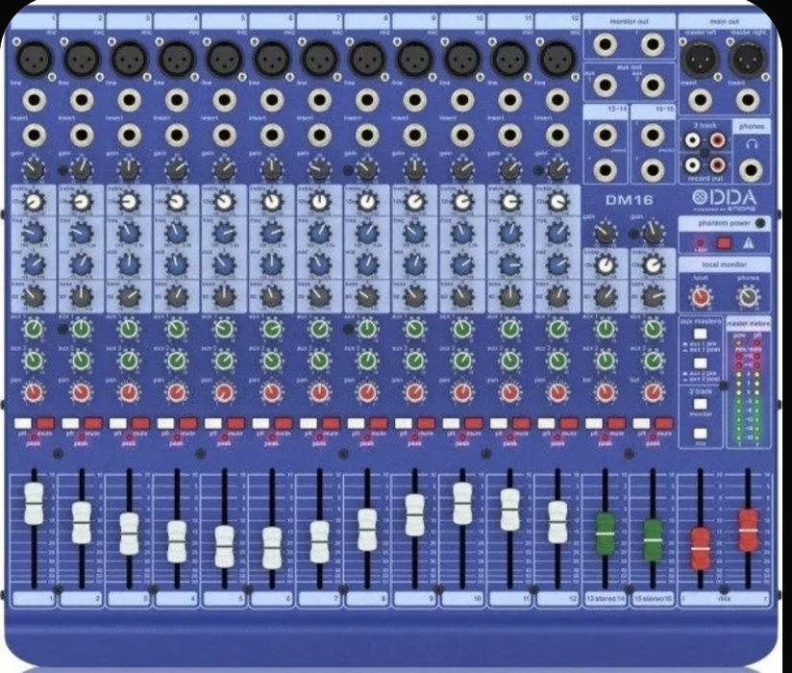Click the channel 2 gain knob
792x673 pixels.
tap(82, 170)
